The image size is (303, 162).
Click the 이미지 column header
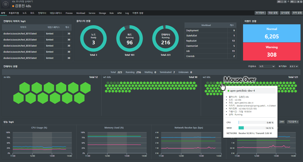click(x=23, y=27)
